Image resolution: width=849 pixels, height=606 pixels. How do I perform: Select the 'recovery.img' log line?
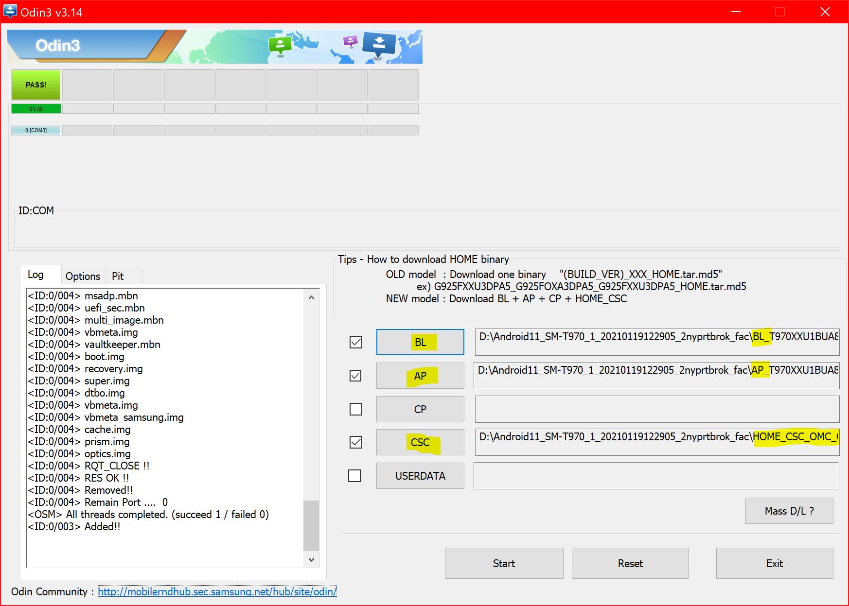[x=86, y=368]
